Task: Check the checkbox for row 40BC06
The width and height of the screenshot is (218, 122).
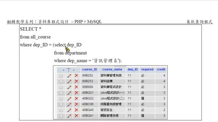Action: click(x=61, y=105)
